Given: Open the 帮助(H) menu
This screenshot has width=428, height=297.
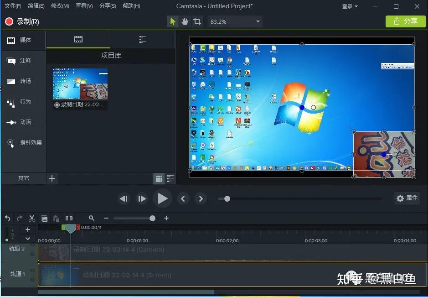Looking at the screenshot, I should click(131, 6).
